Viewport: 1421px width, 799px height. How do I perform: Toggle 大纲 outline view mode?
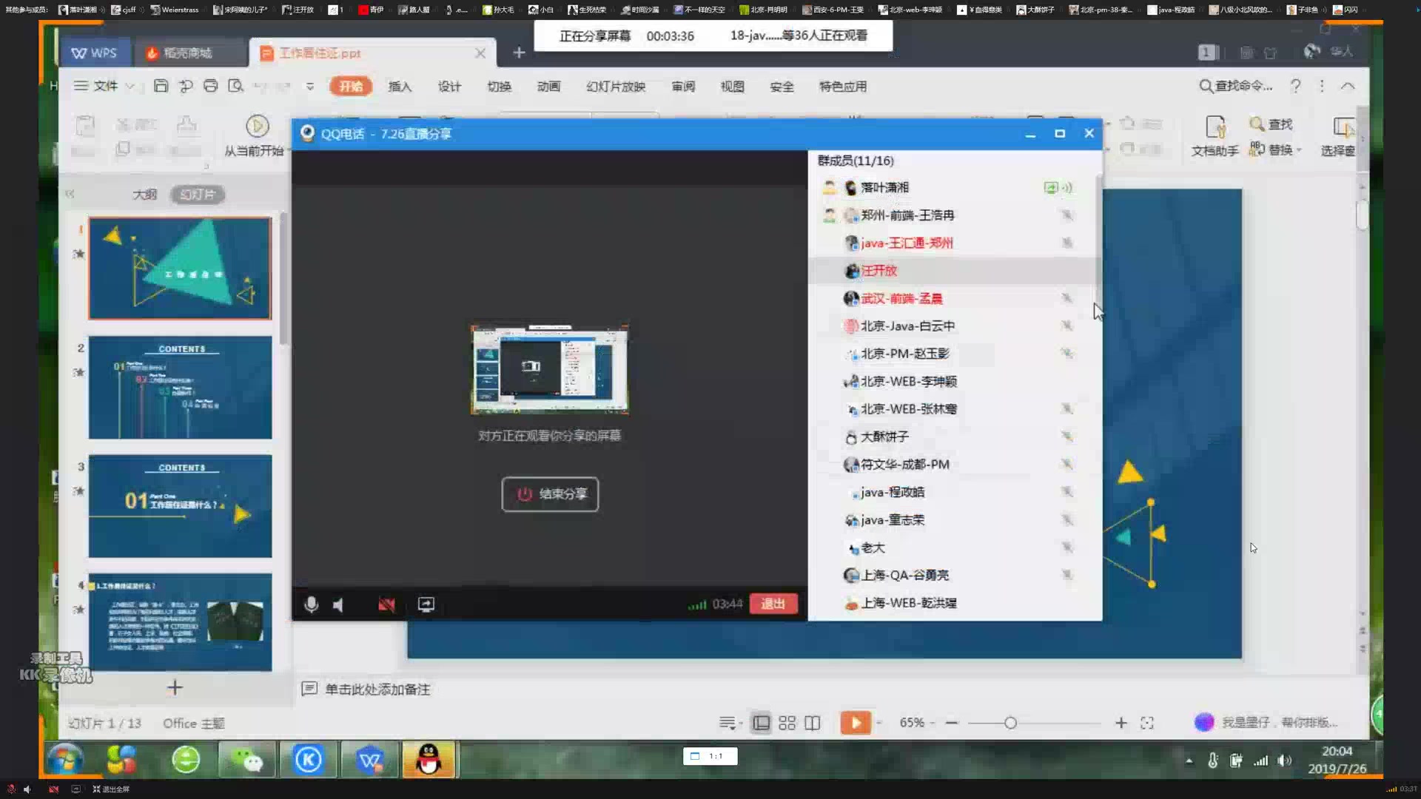pyautogui.click(x=144, y=193)
